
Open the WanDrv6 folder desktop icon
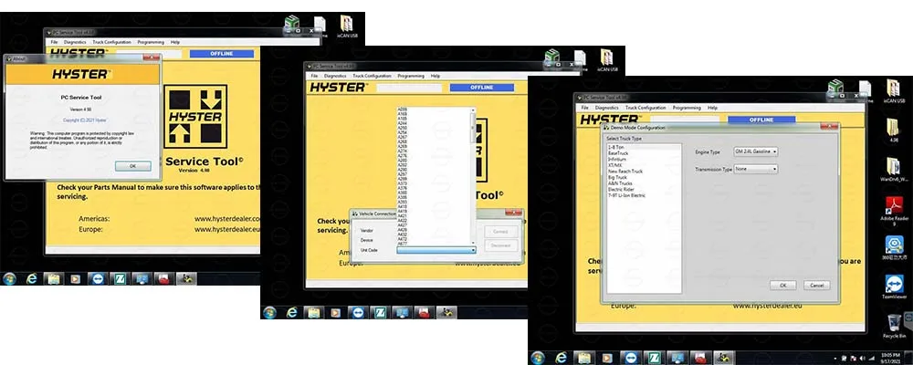pyautogui.click(x=894, y=170)
